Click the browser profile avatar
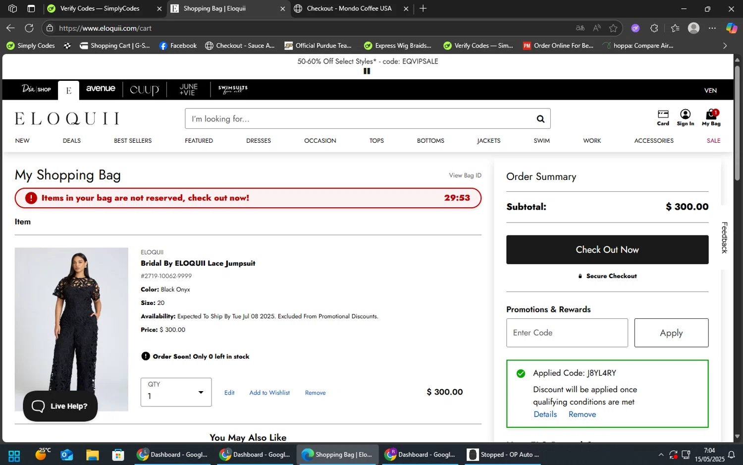This screenshot has width=743, height=465. click(693, 28)
